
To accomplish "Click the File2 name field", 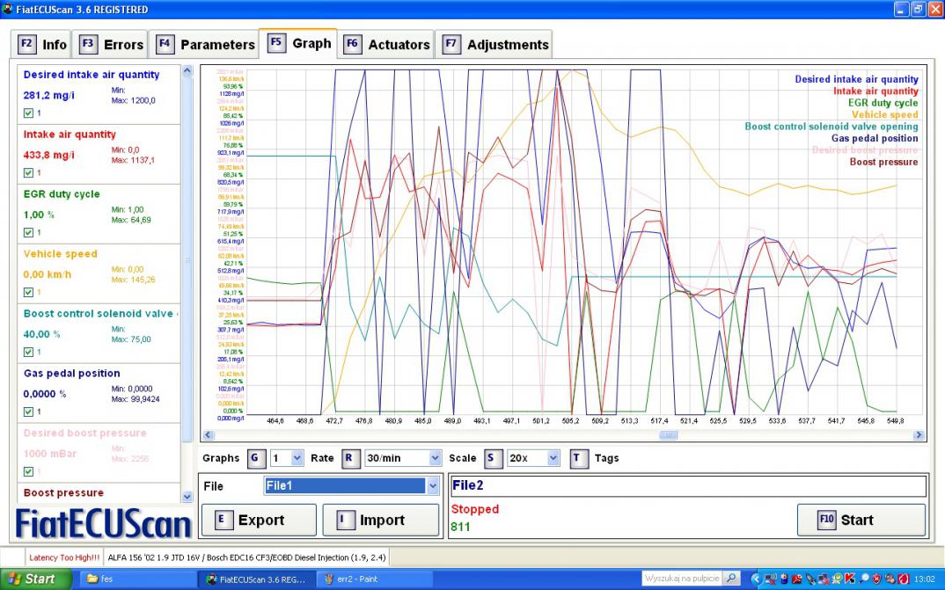I will pos(688,486).
